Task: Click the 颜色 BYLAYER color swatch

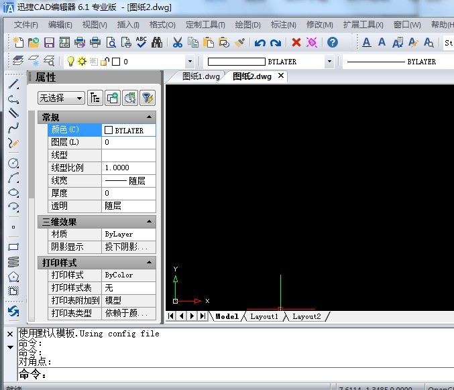Action: (109, 130)
